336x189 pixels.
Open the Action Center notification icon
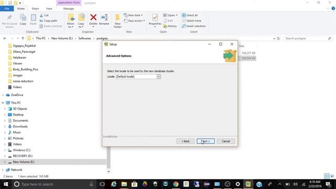pyautogui.click(x=329, y=184)
